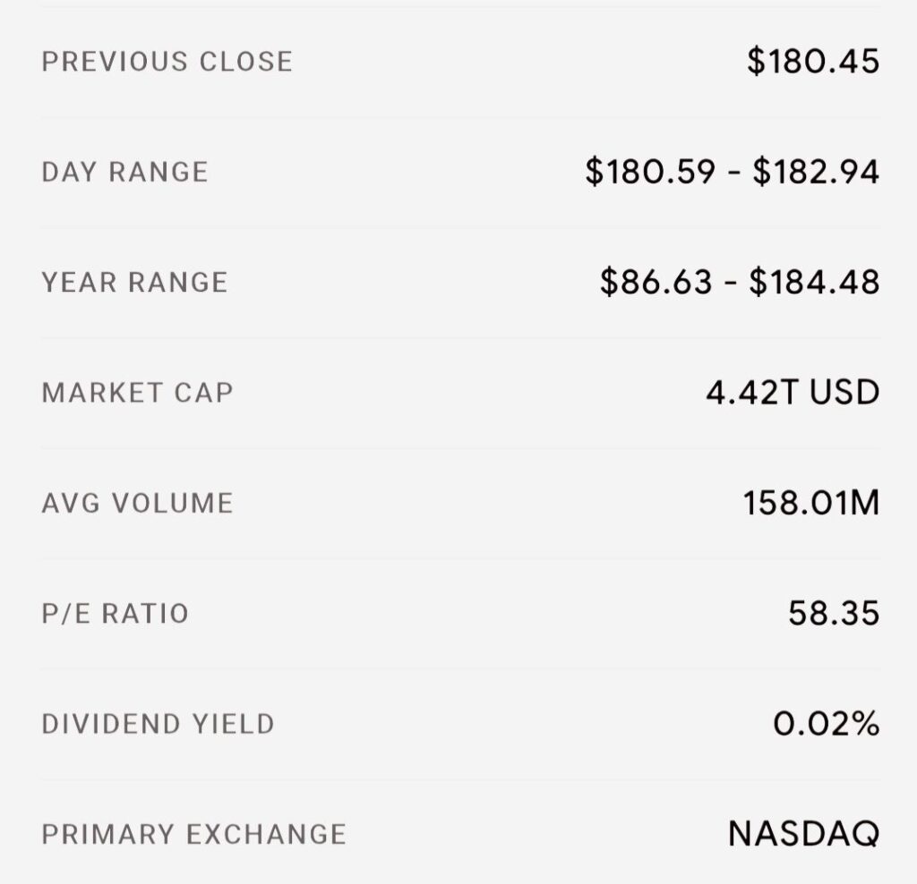
Task: Click the $180.59 day range low
Action: point(650,172)
